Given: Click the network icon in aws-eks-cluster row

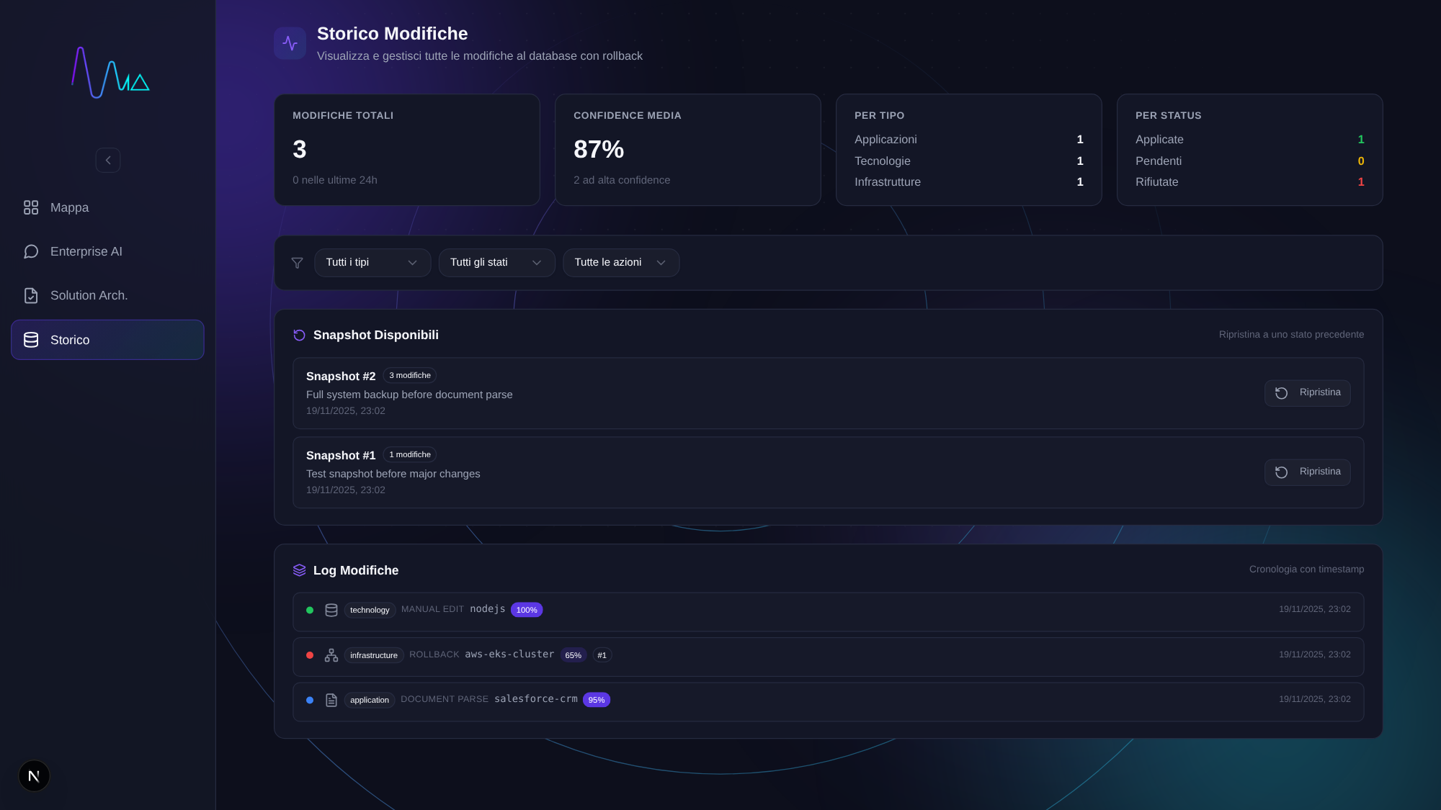Looking at the screenshot, I should pyautogui.click(x=331, y=655).
